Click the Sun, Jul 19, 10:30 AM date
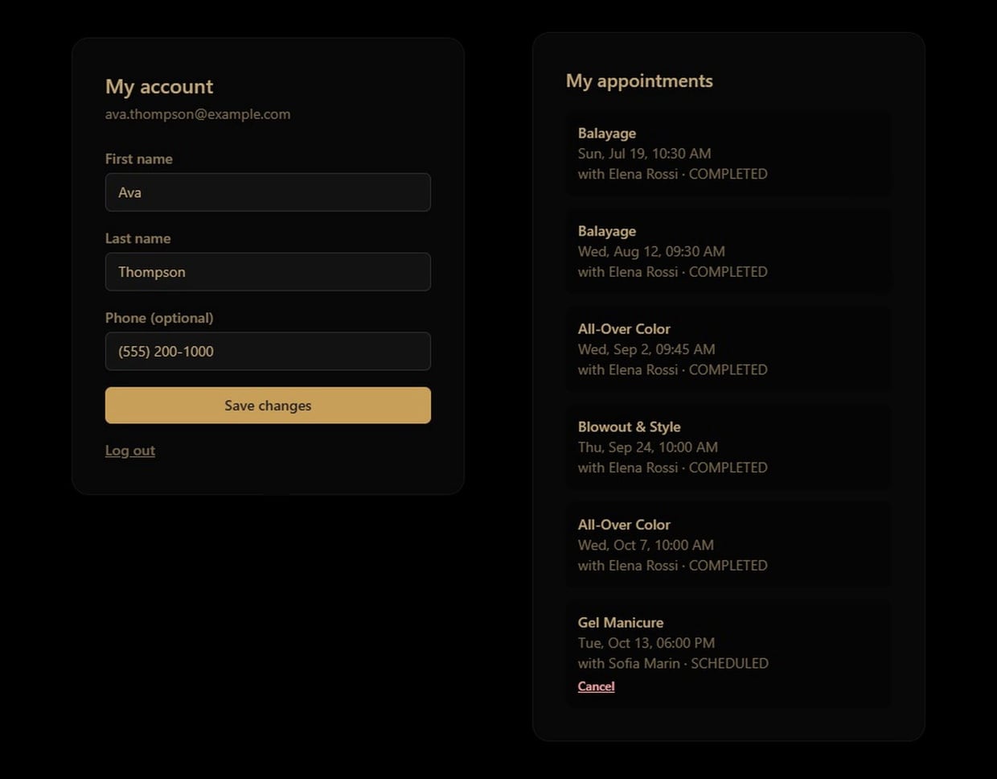This screenshot has width=997, height=779. coord(645,154)
